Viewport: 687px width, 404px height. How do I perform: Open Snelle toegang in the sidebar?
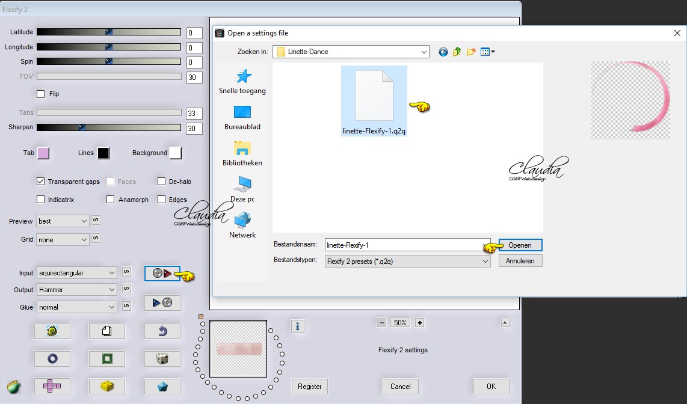(x=242, y=82)
